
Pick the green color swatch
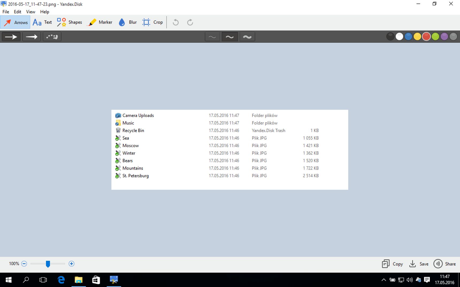435,36
